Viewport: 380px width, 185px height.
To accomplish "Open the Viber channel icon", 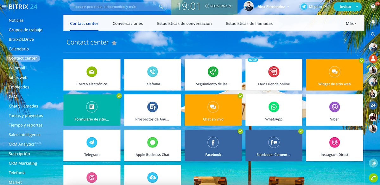I will (334, 107).
